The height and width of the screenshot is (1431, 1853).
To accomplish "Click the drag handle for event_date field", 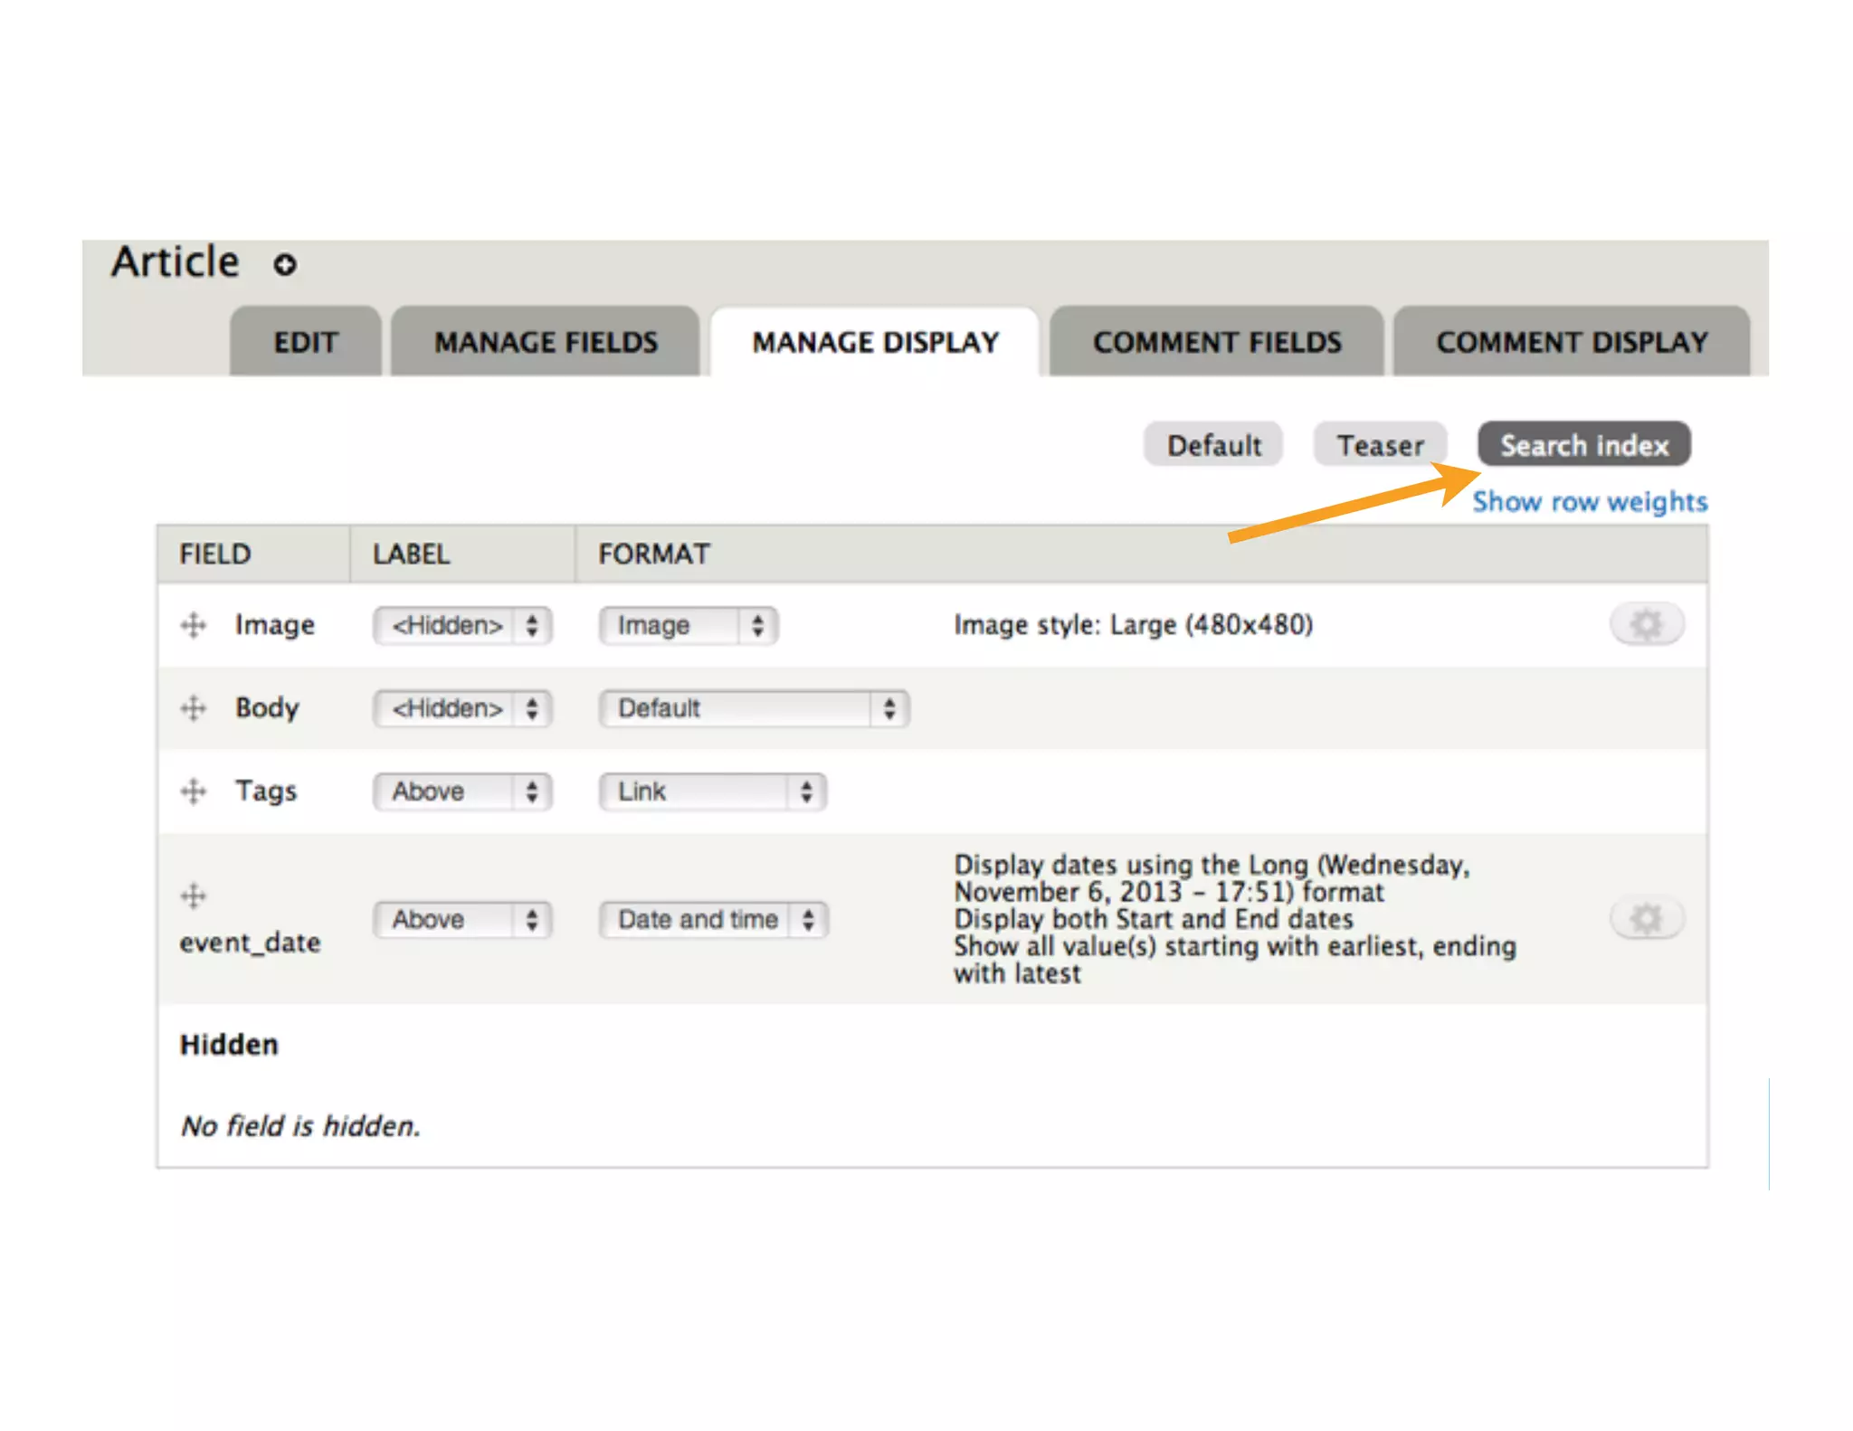I will (193, 896).
